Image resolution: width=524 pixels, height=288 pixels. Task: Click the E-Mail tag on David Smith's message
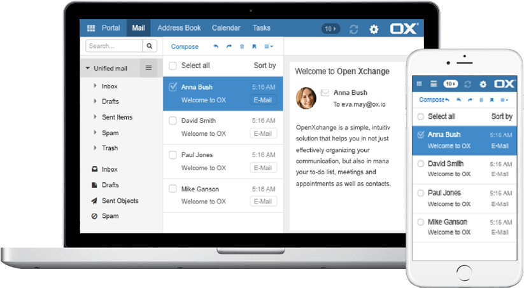pos(264,134)
